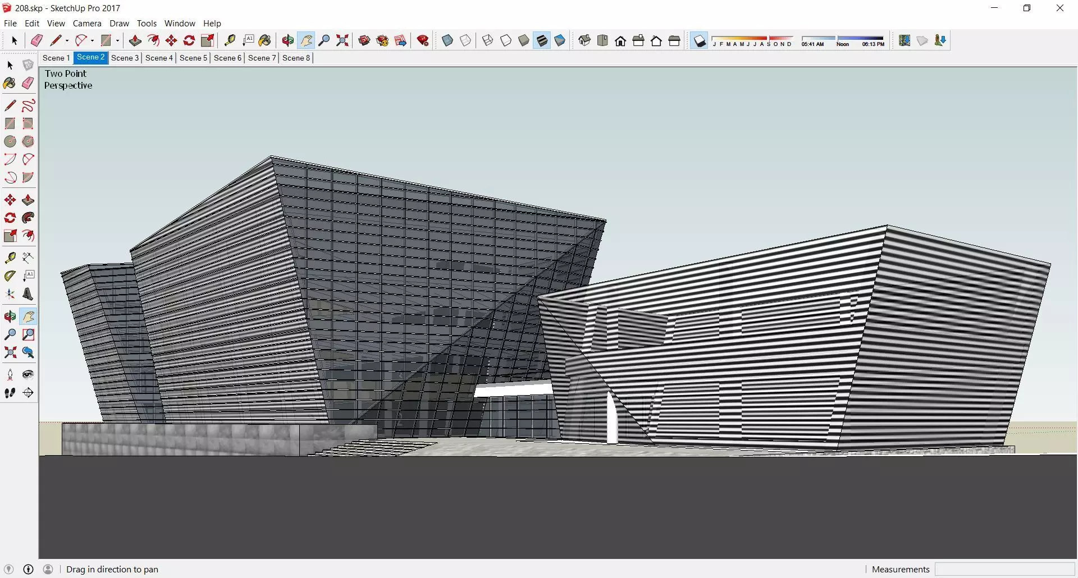Click the sign-in user status icon
1078x578 pixels.
(48, 569)
